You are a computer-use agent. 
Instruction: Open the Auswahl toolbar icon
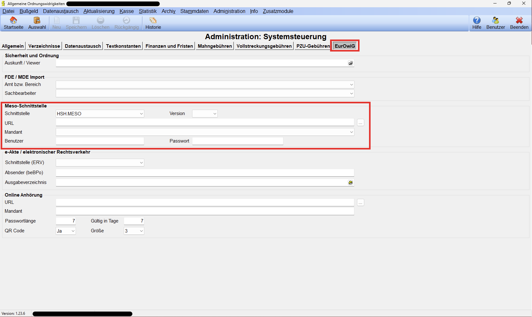point(37,21)
